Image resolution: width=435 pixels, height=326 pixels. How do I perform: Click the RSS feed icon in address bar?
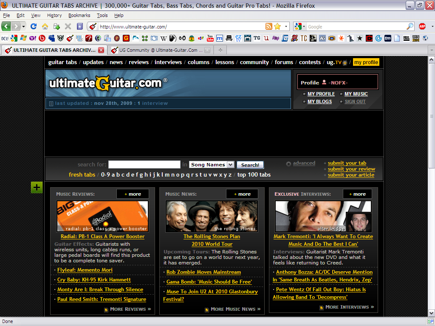(269, 27)
